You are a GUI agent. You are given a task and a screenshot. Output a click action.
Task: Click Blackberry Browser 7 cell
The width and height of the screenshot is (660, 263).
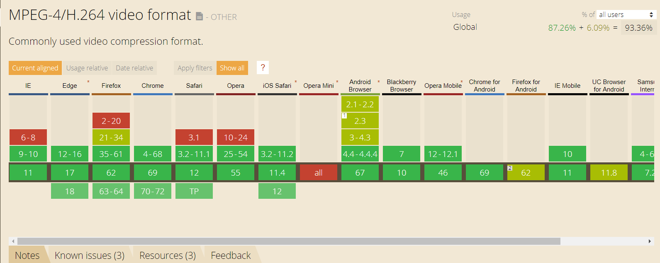[402, 154]
